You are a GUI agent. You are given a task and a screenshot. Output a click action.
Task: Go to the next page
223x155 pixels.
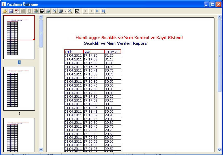coord(97,11)
